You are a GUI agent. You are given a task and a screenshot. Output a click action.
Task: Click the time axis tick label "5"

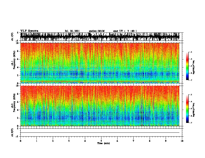point(101,141)
